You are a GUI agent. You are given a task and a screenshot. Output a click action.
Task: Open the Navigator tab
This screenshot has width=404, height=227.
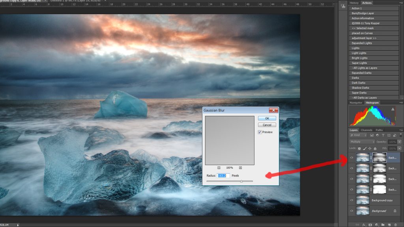click(356, 102)
